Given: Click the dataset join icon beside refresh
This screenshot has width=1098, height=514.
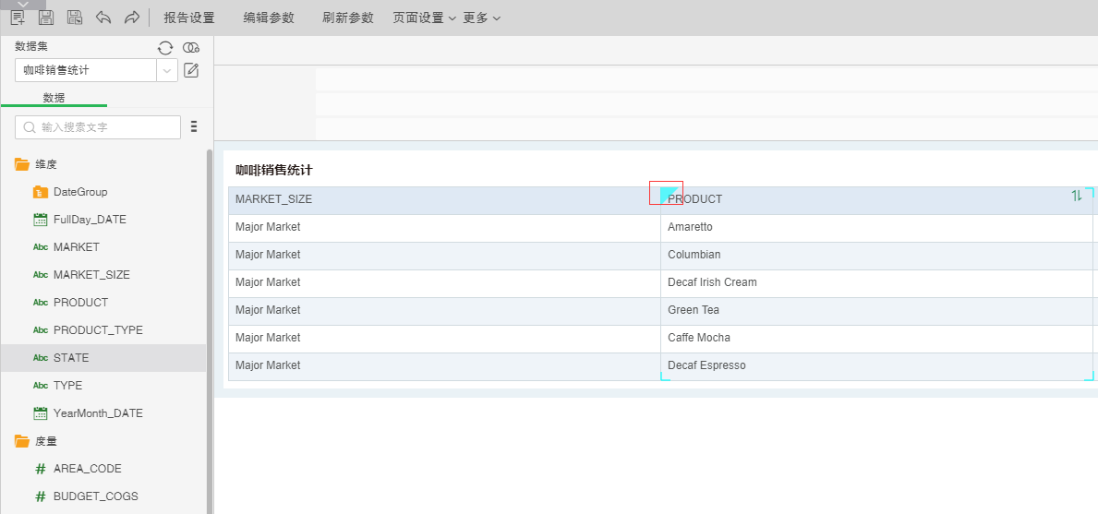Looking at the screenshot, I should coord(191,48).
